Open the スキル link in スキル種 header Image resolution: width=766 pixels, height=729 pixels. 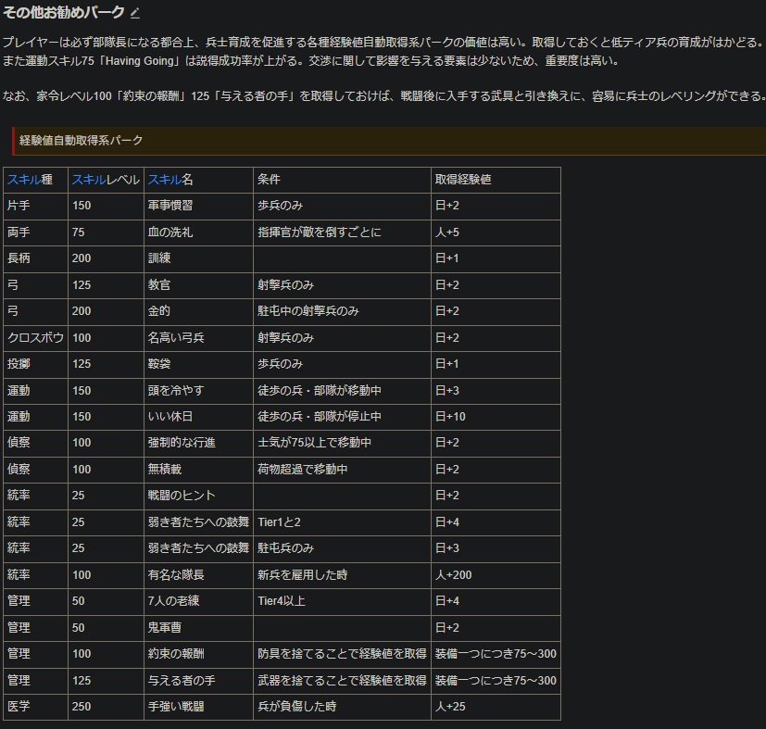point(19,180)
